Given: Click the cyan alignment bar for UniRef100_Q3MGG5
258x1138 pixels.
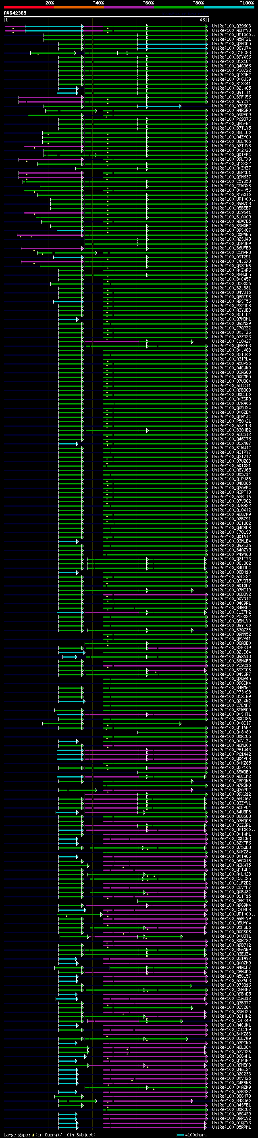Looking at the screenshot, I should (x=172, y=44).
